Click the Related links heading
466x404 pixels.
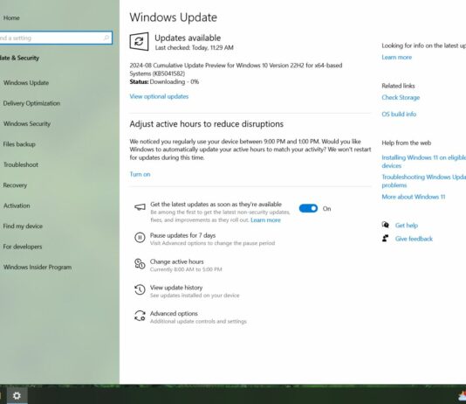[398, 86]
